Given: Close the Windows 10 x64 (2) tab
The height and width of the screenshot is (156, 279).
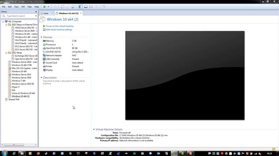Looking at the screenshot, I should [81, 13].
